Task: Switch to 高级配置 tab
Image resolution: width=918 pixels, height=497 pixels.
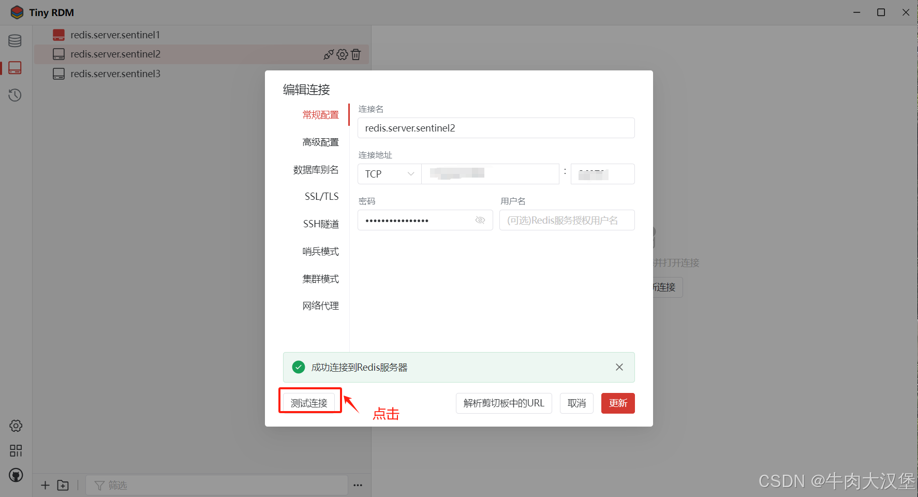Action: (321, 142)
